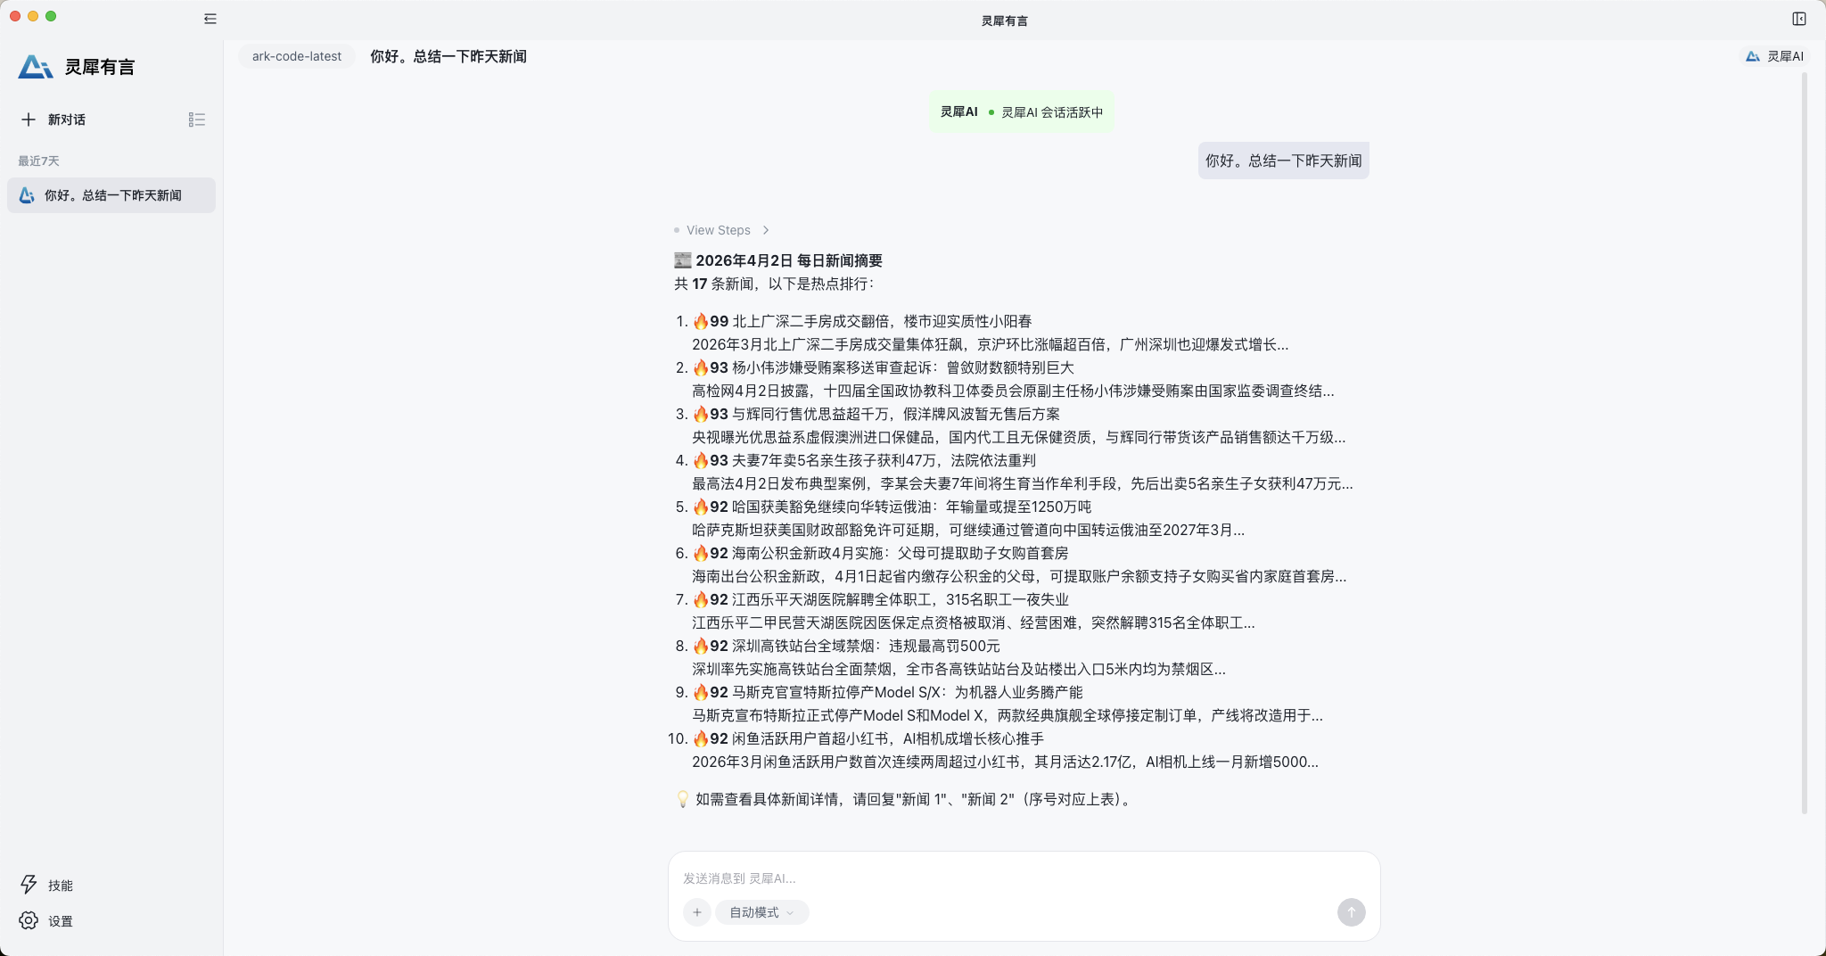Click the 新对话 label

click(67, 119)
